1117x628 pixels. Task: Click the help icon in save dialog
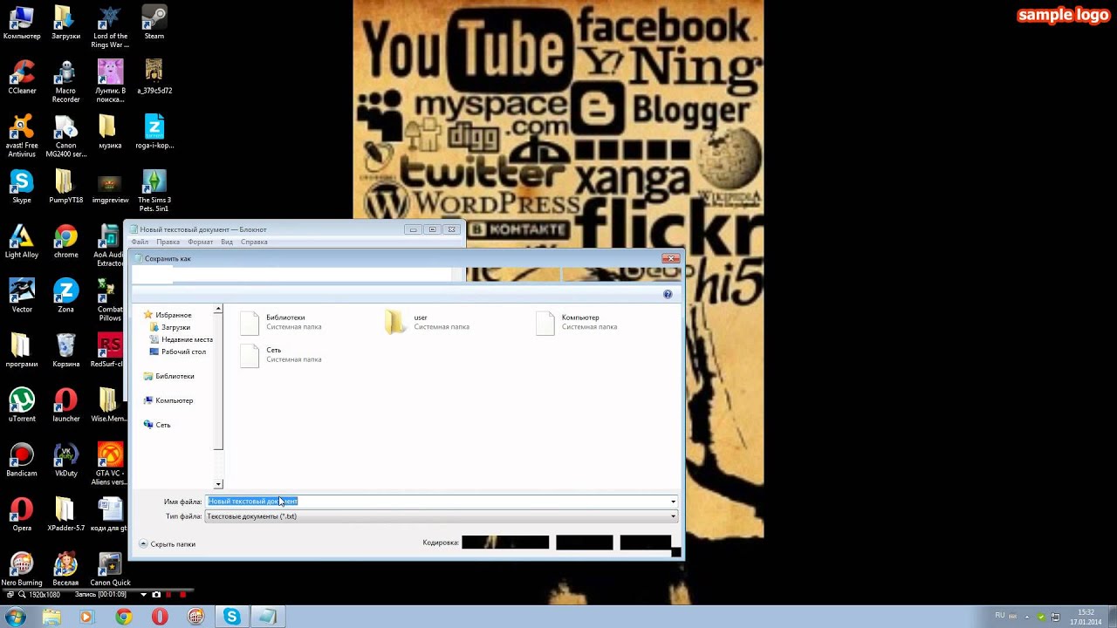[668, 295]
